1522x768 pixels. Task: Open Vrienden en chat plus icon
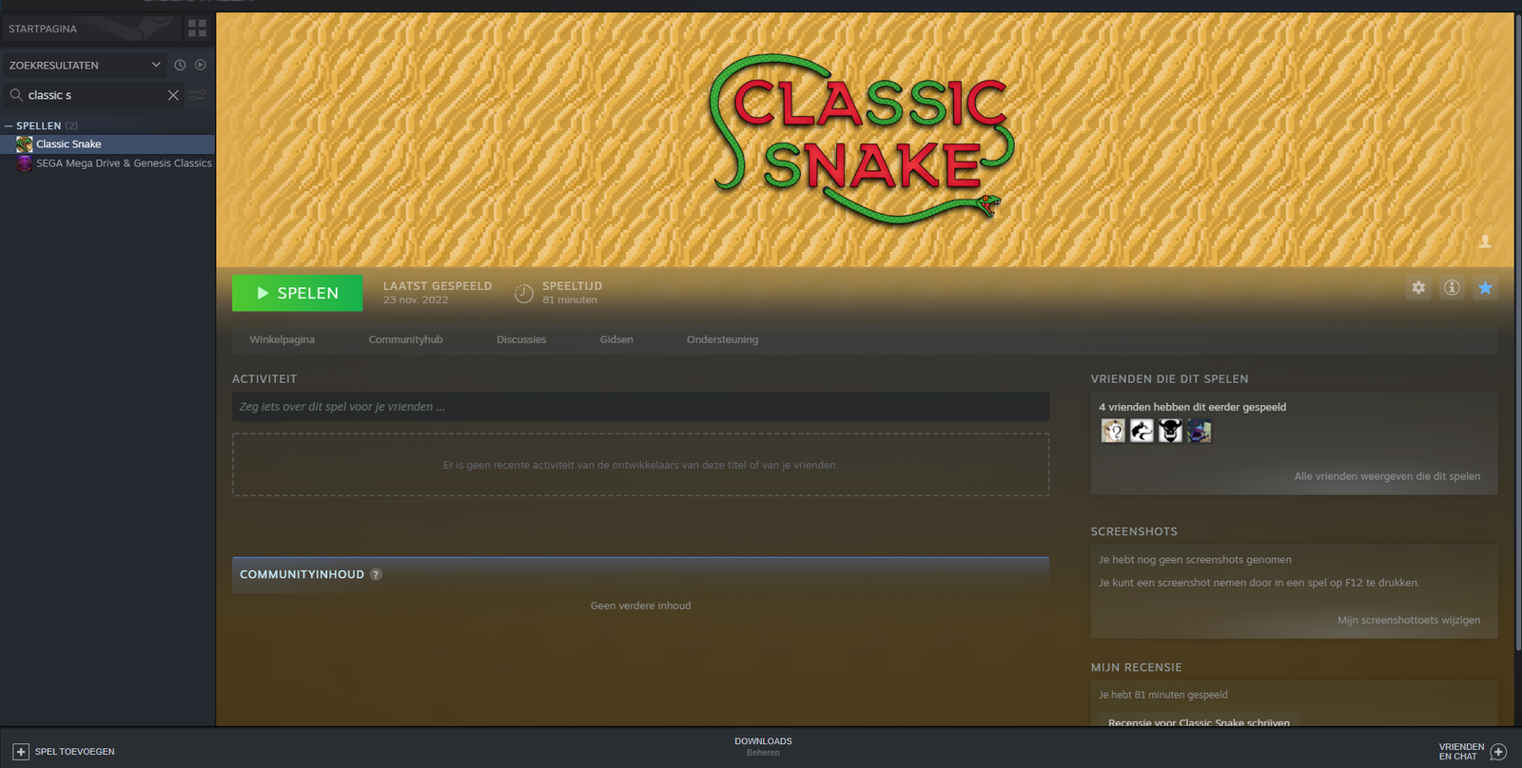pos(1498,752)
